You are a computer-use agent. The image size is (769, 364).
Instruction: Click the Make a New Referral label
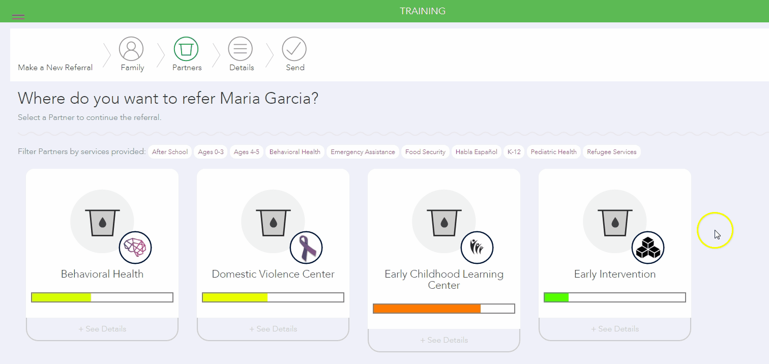click(x=55, y=68)
